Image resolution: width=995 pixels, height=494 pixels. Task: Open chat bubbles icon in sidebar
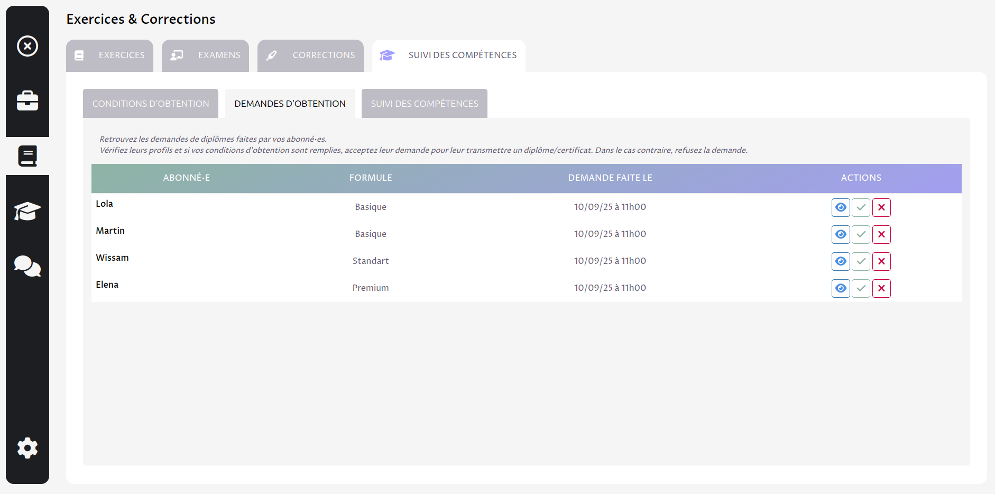27,266
